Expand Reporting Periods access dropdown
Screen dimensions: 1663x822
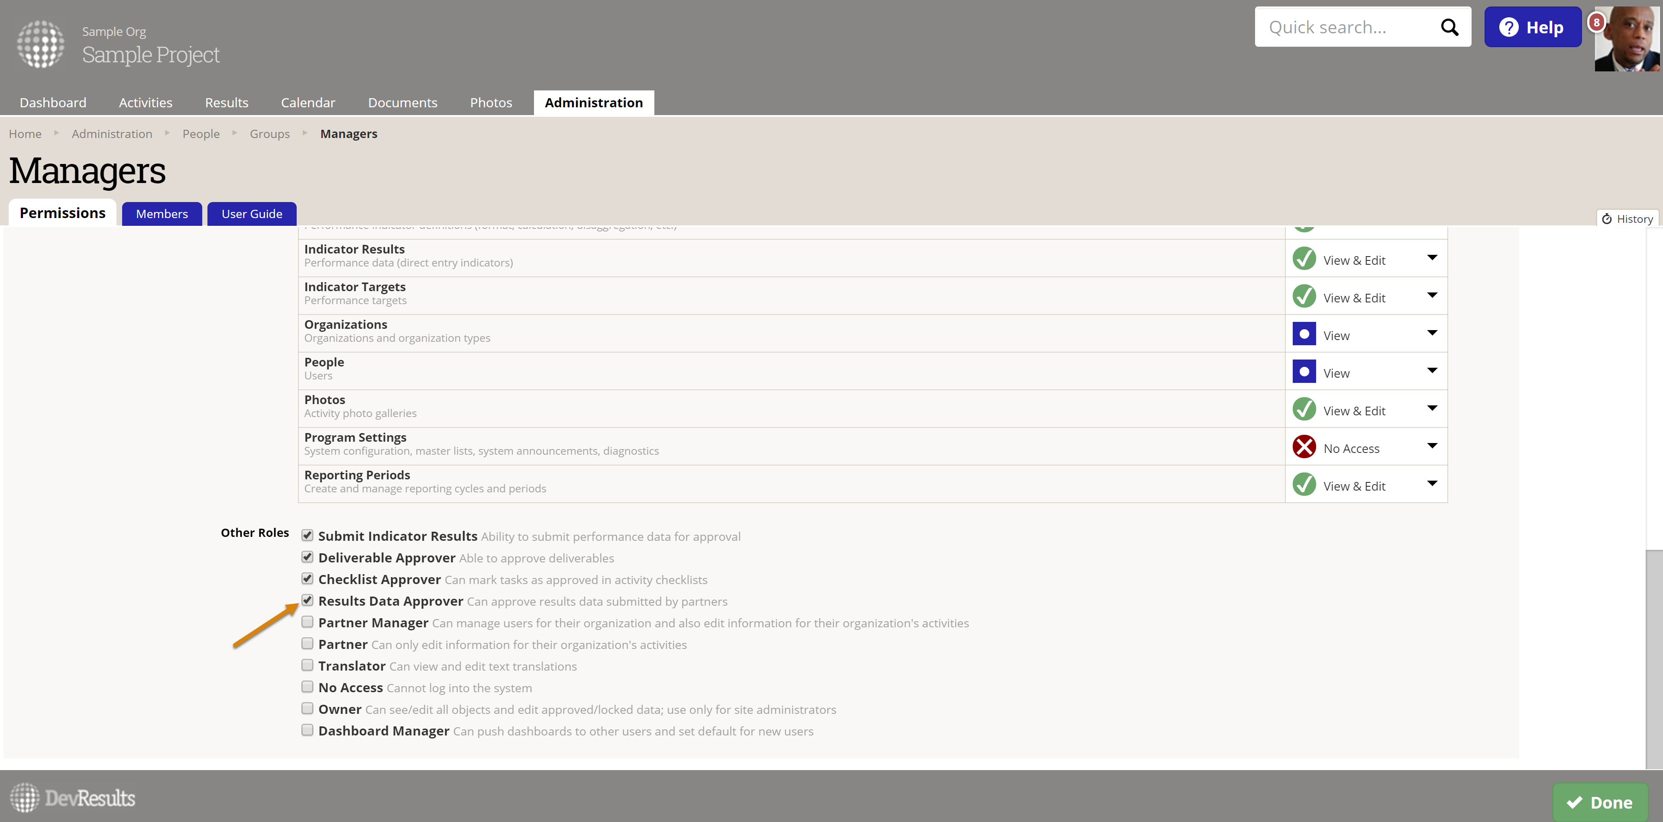pyautogui.click(x=1432, y=484)
